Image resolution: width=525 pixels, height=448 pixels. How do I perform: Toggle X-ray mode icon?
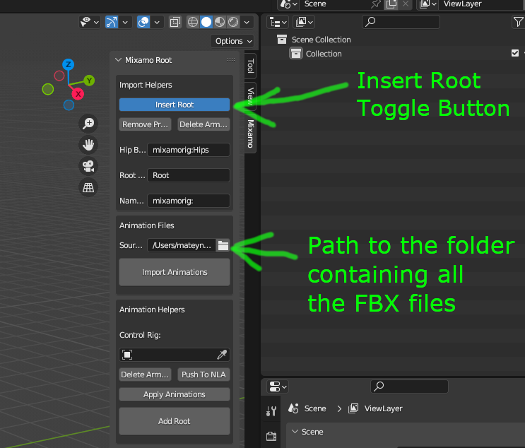[175, 22]
